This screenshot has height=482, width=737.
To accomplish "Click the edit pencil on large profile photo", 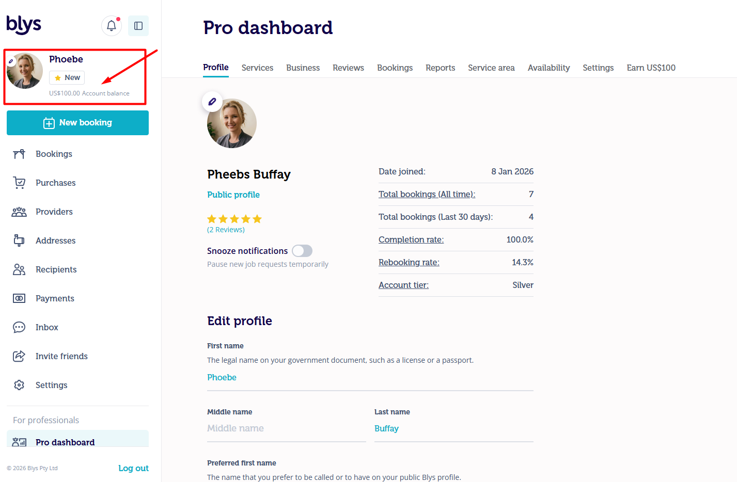I will (212, 102).
